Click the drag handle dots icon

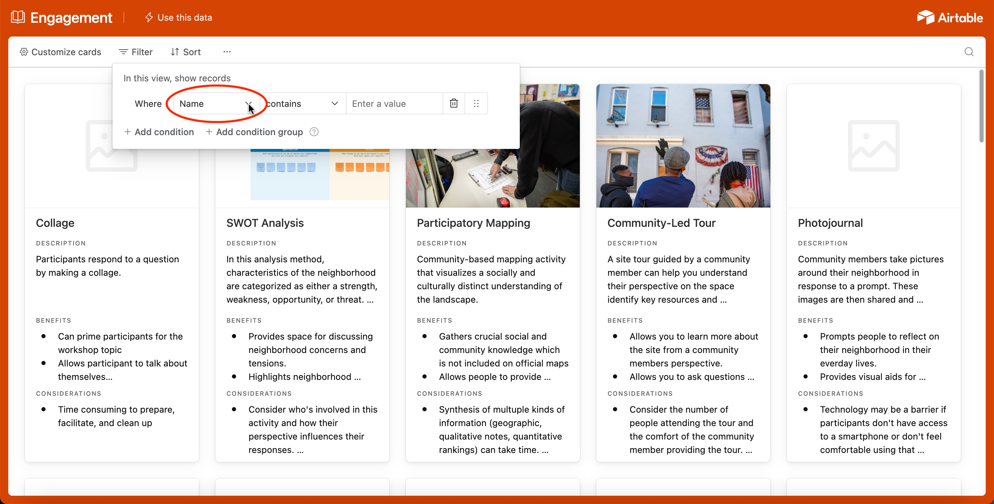click(476, 103)
